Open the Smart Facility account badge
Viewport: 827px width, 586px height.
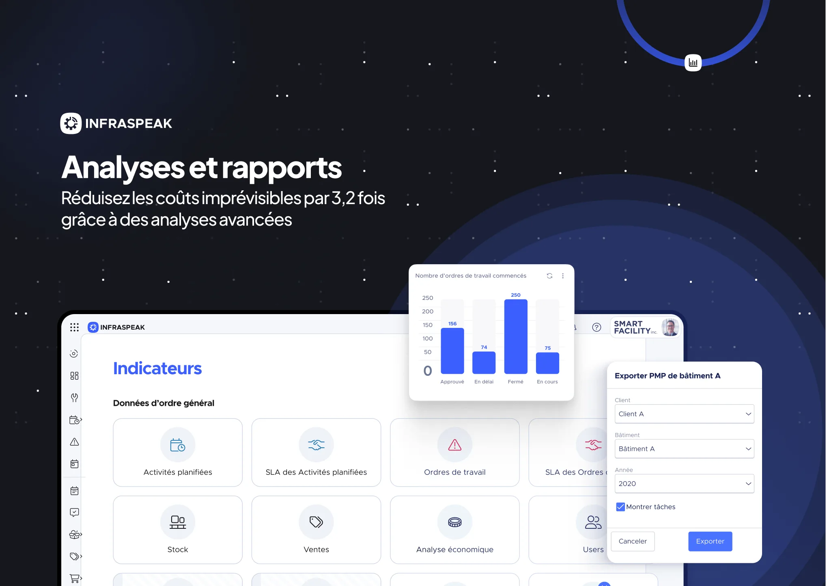[646, 327]
